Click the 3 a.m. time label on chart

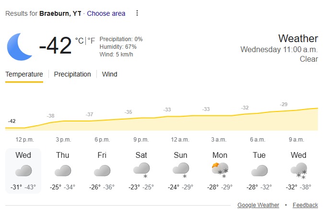tap(219, 139)
